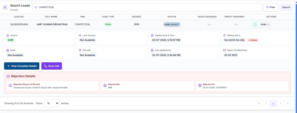This screenshot has height=113, width=297.
Task: Click the Salary Credited Date card icon
Action: click(224, 50)
